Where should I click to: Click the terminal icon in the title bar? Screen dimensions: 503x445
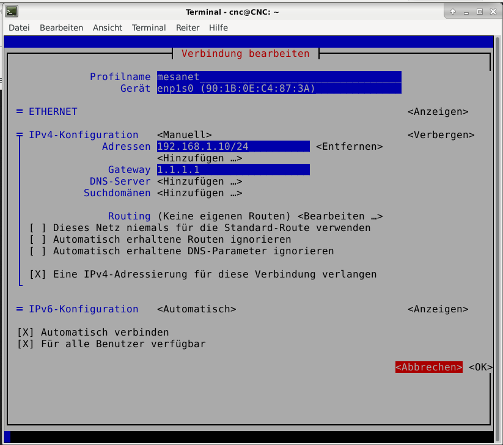coord(12,12)
